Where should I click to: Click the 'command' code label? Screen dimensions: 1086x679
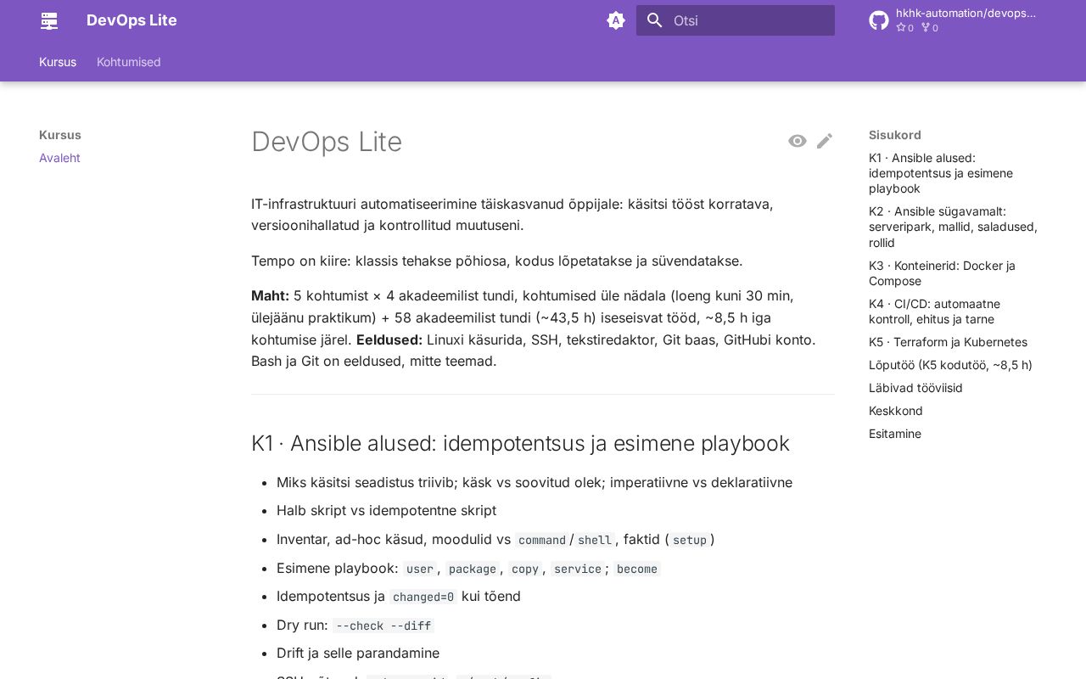(x=542, y=540)
